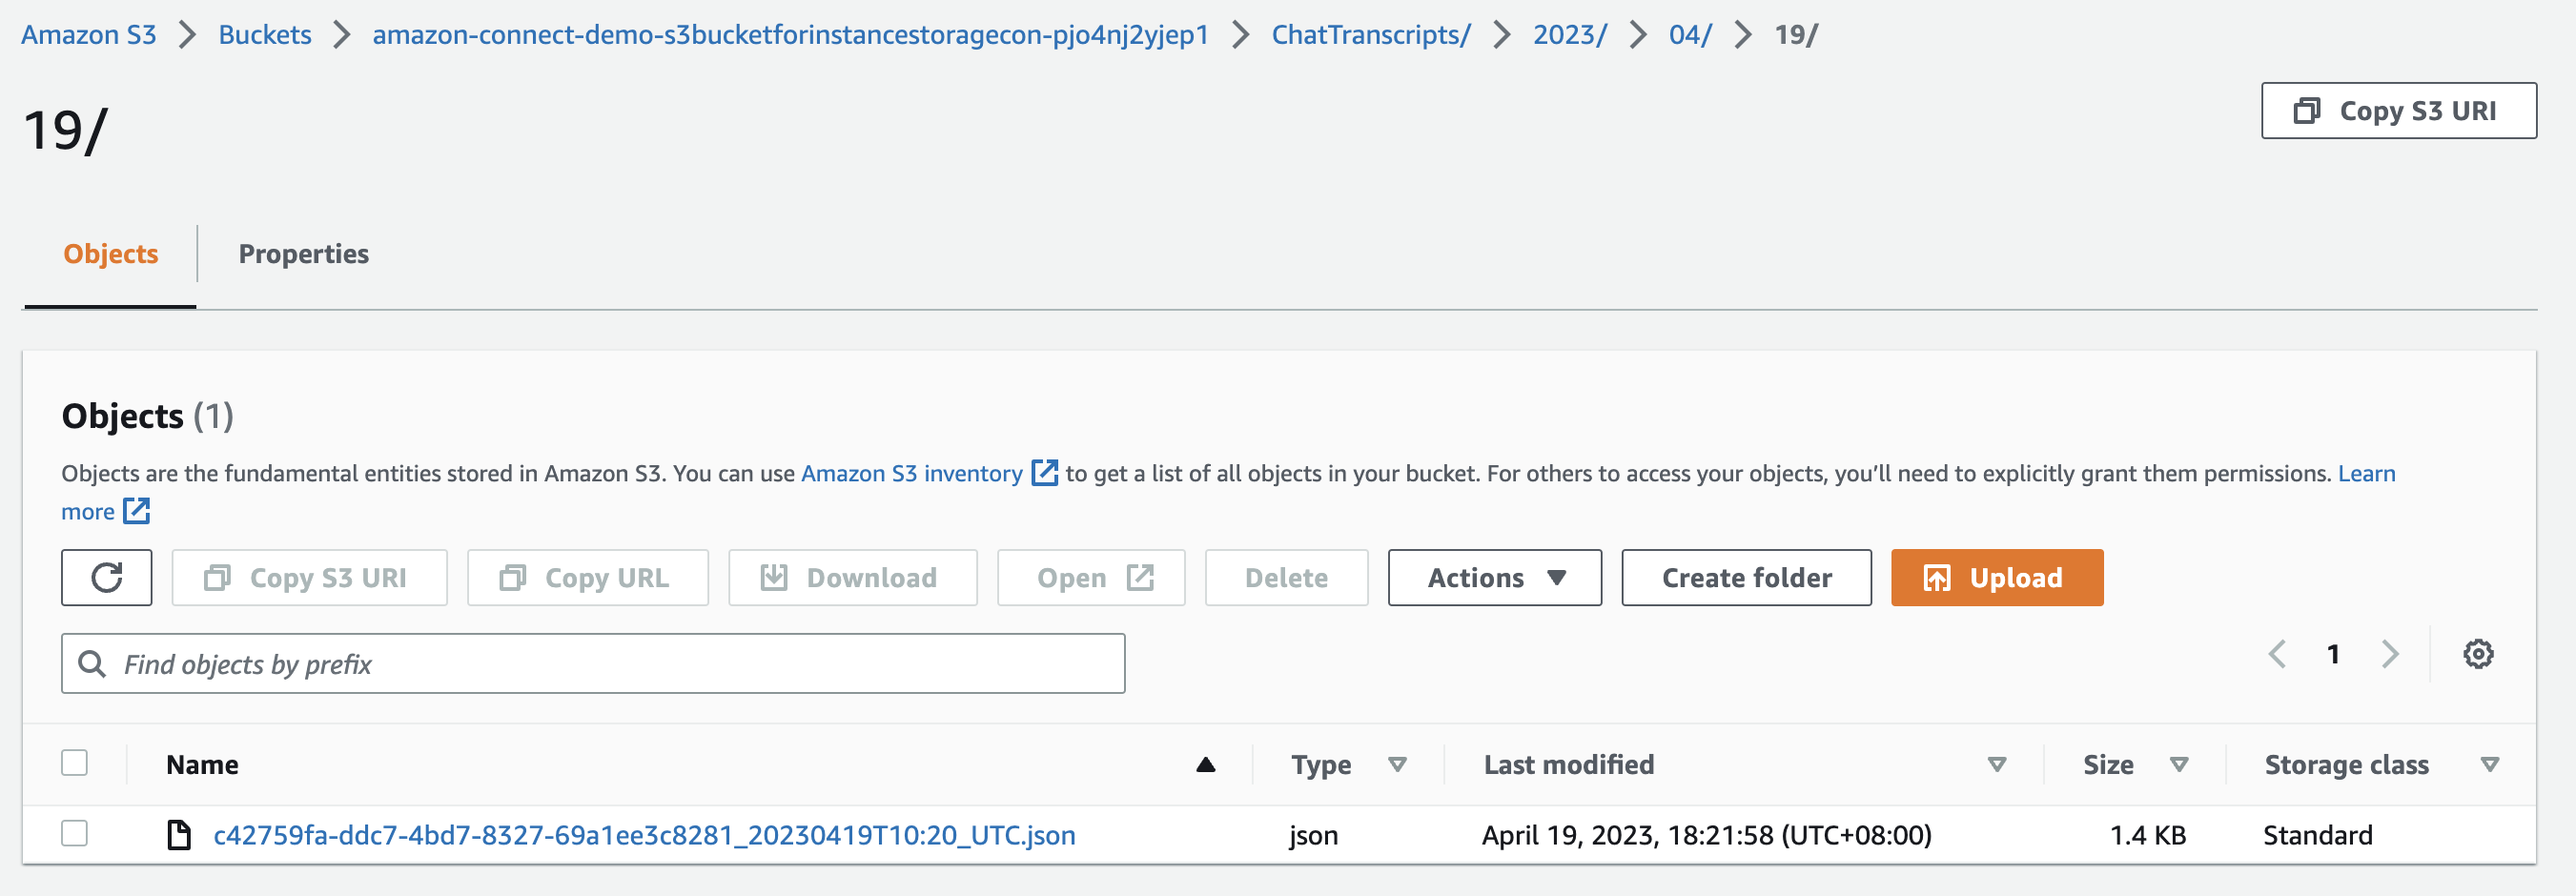Tick checkbox for c42759fa json file
Viewport: 2576px width, 896px height.
pyautogui.click(x=74, y=833)
